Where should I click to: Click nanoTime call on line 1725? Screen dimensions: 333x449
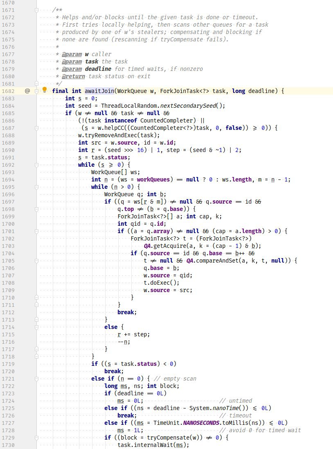(x=226, y=408)
